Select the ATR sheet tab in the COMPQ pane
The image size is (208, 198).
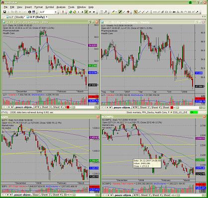pos(135,195)
